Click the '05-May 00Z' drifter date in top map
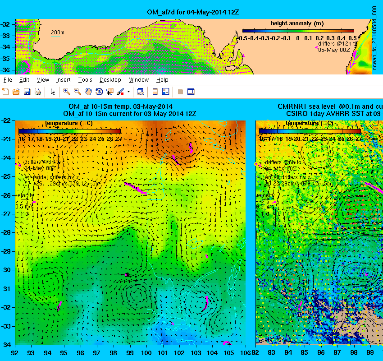Screen dimensions: 383x361 click(x=334, y=50)
